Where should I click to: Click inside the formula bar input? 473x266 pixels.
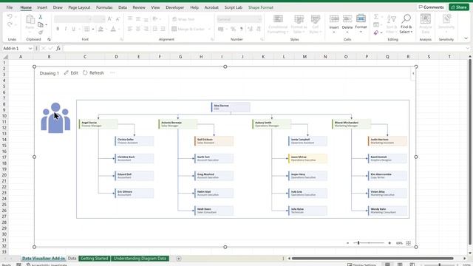265,48
